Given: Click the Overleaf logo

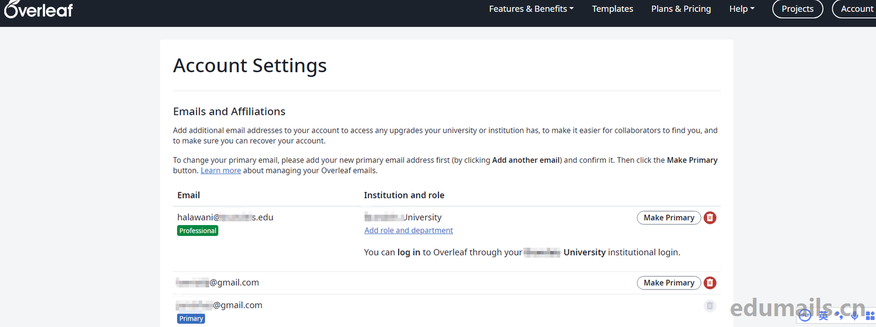Looking at the screenshot, I should click(x=38, y=9).
